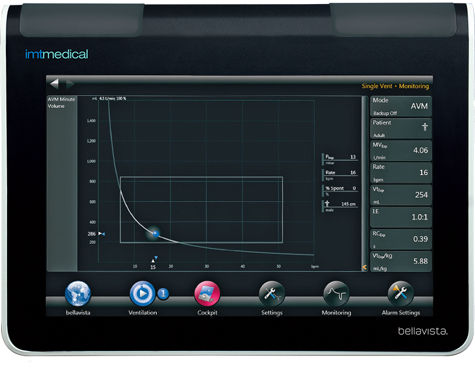Click the Single Vent Monitoring header text

(x=395, y=86)
